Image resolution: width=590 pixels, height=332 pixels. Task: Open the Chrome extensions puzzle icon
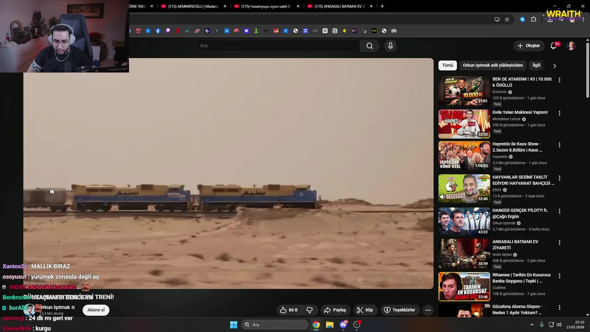tap(533, 19)
